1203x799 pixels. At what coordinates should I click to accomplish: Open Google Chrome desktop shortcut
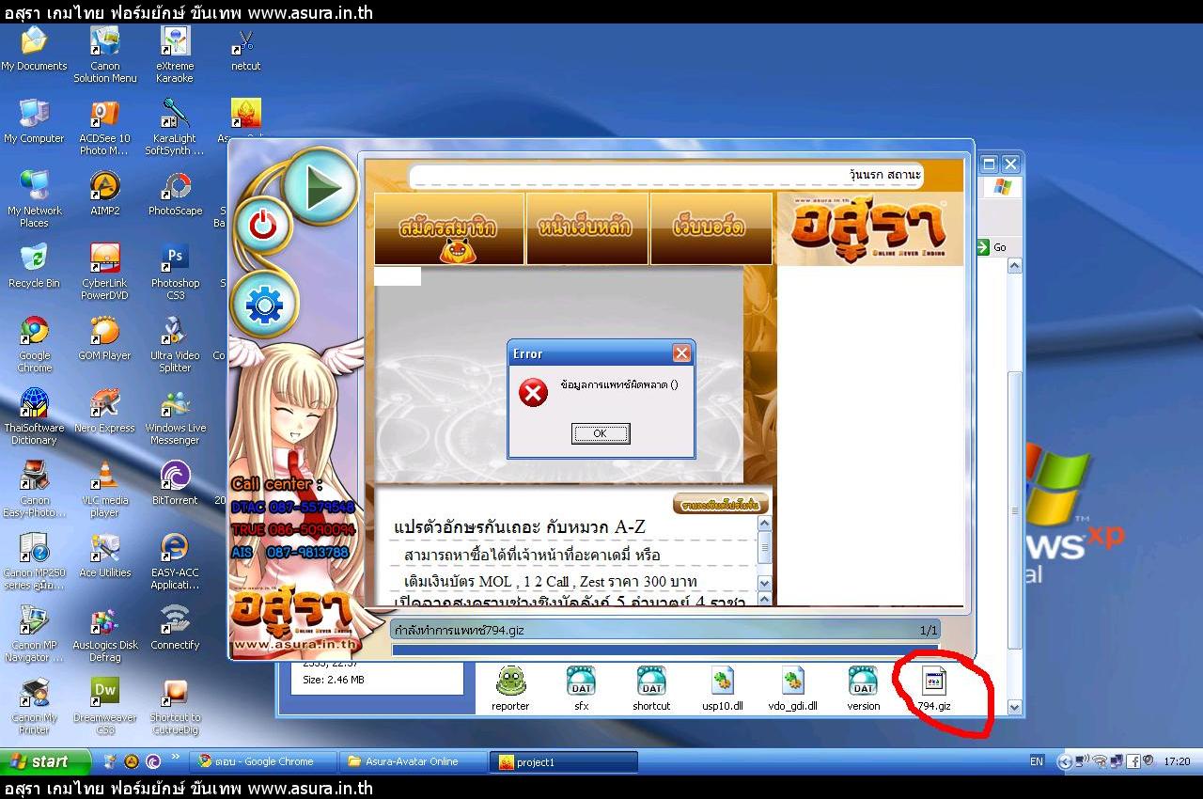click(x=35, y=338)
